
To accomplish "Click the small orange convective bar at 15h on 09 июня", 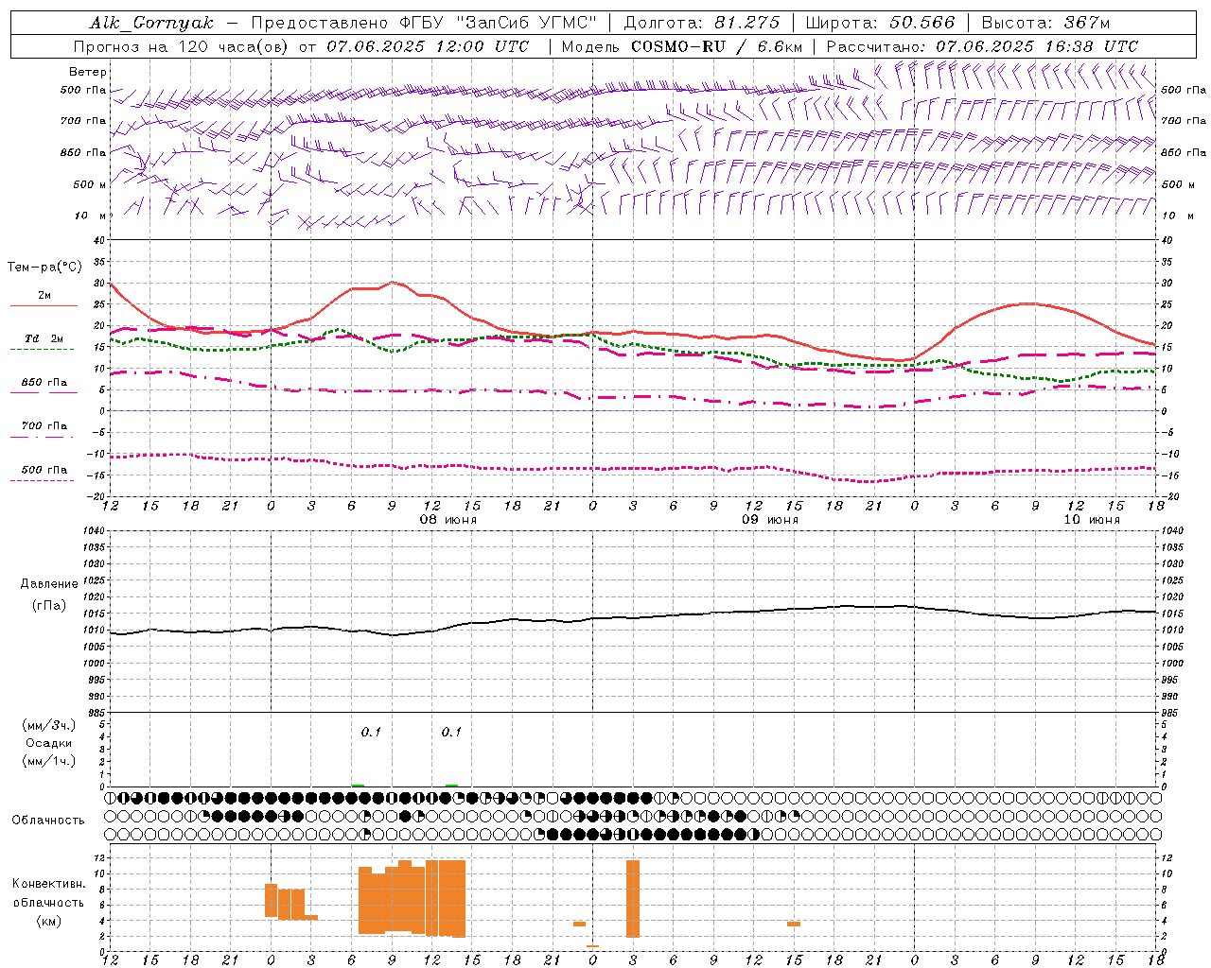I will [x=794, y=924].
